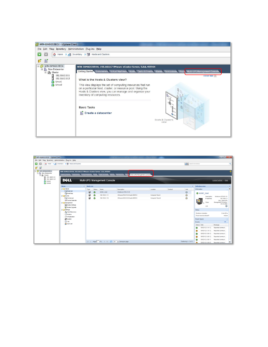Image resolution: width=268 pixels, height=347 pixels.
Task: Click the green status icon for 192.168.0.111 in the Node List
Action: 94,195
